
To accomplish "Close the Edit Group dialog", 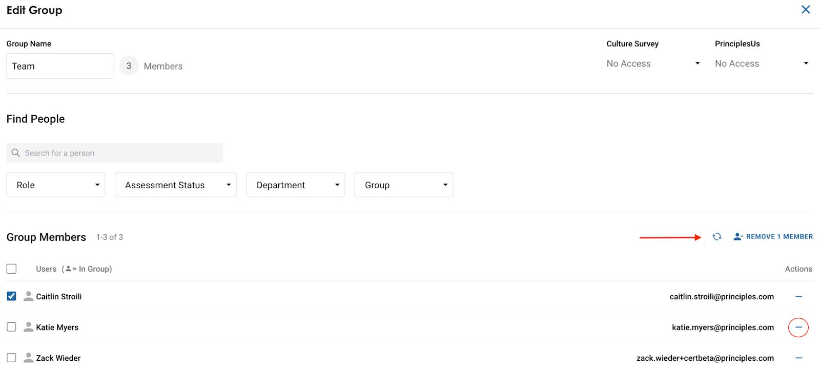I will pos(806,10).
